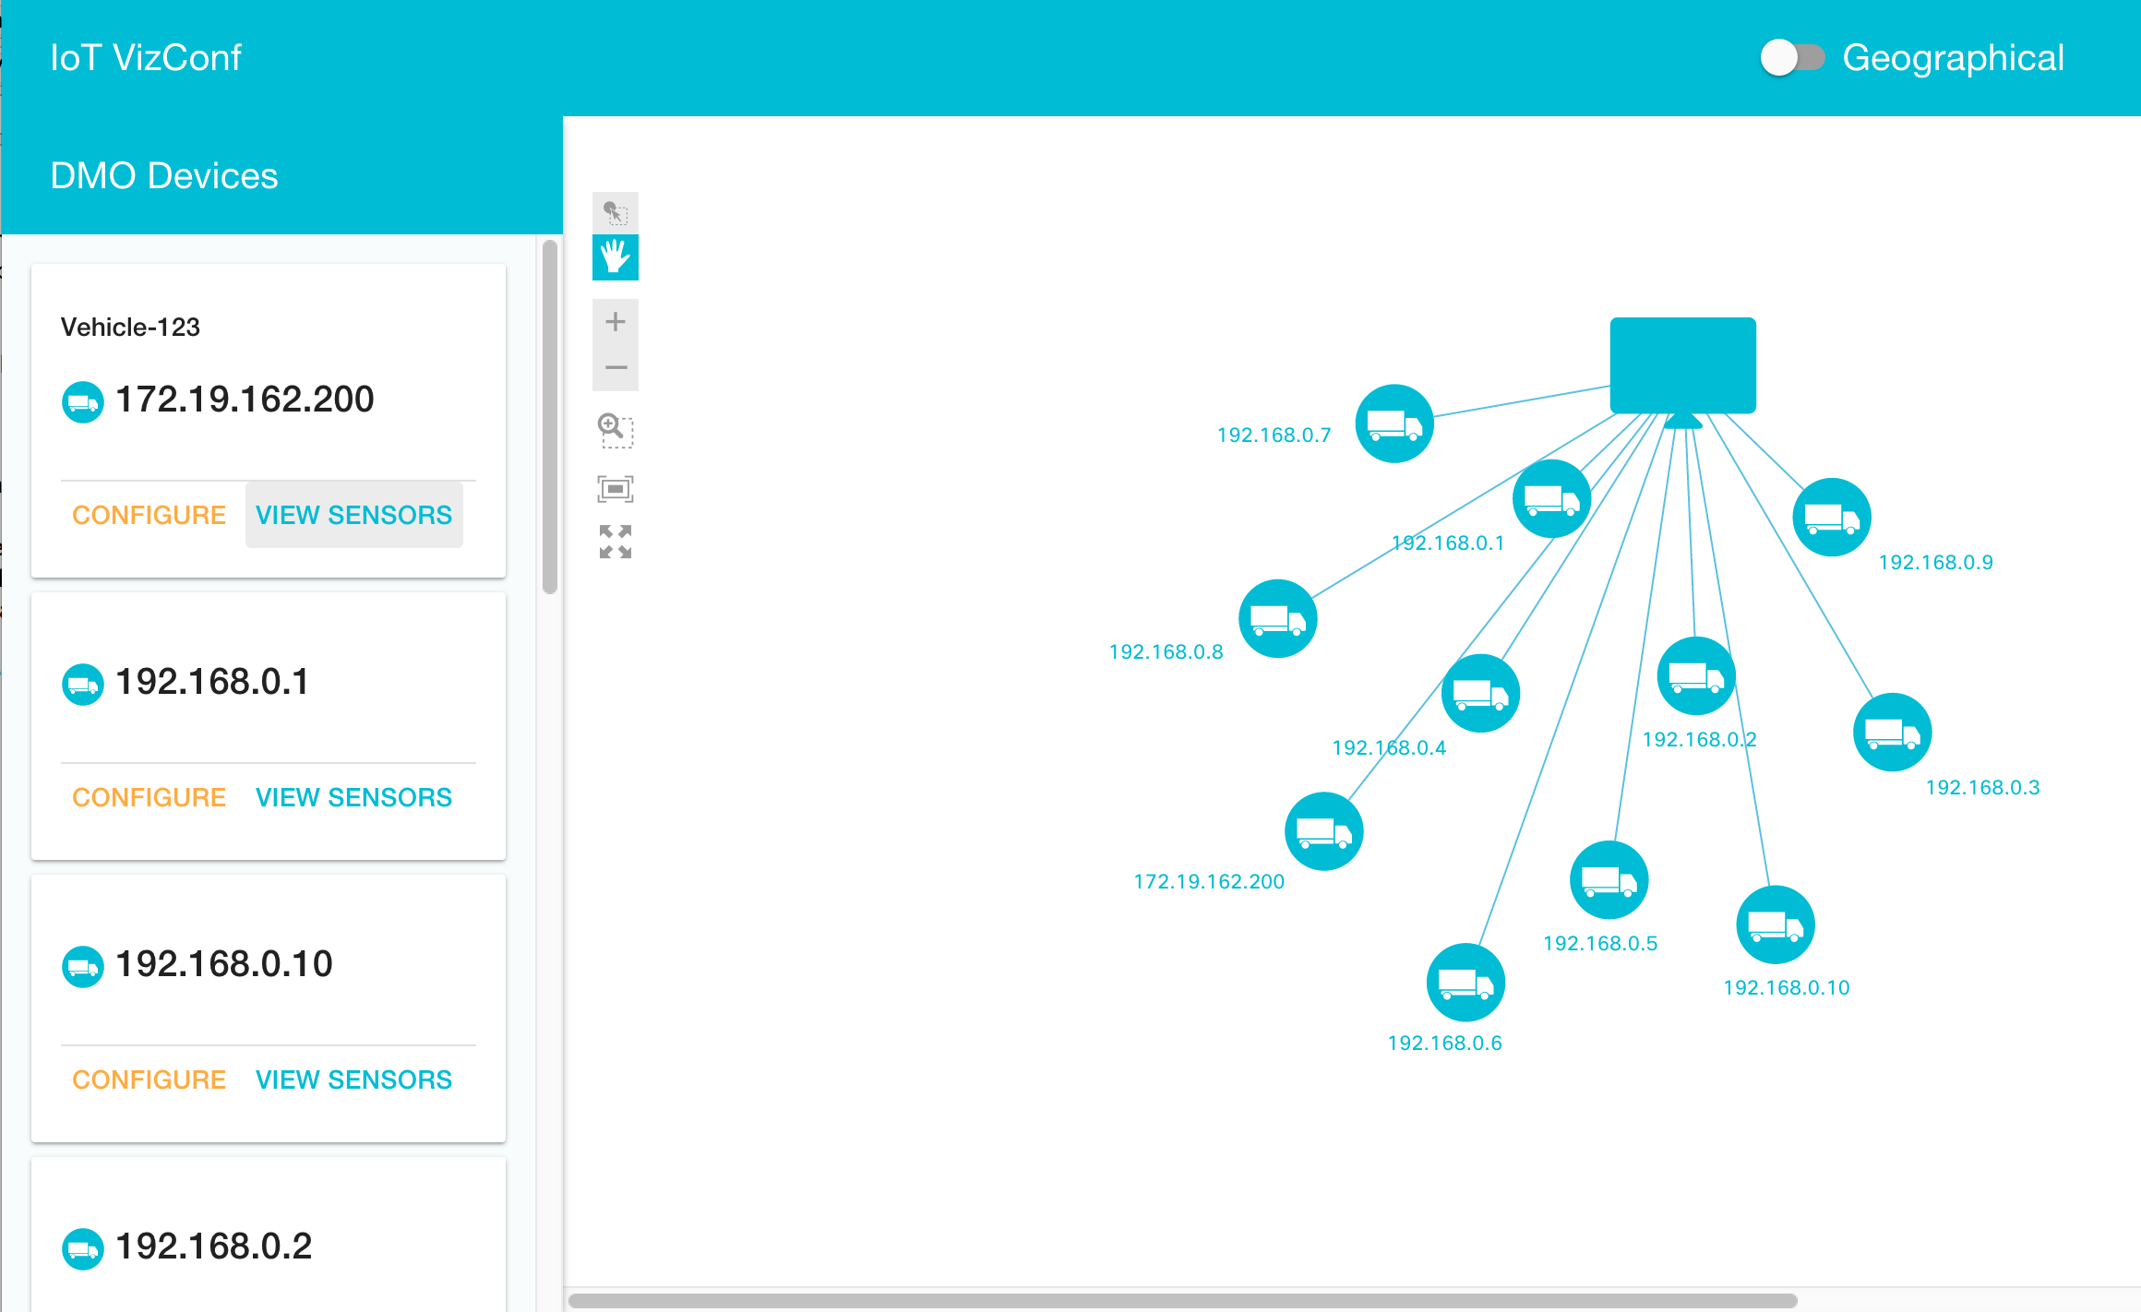Click the 172.19.162.200 truck node in graph
Screen dimensions: 2141x1312
pos(1323,831)
